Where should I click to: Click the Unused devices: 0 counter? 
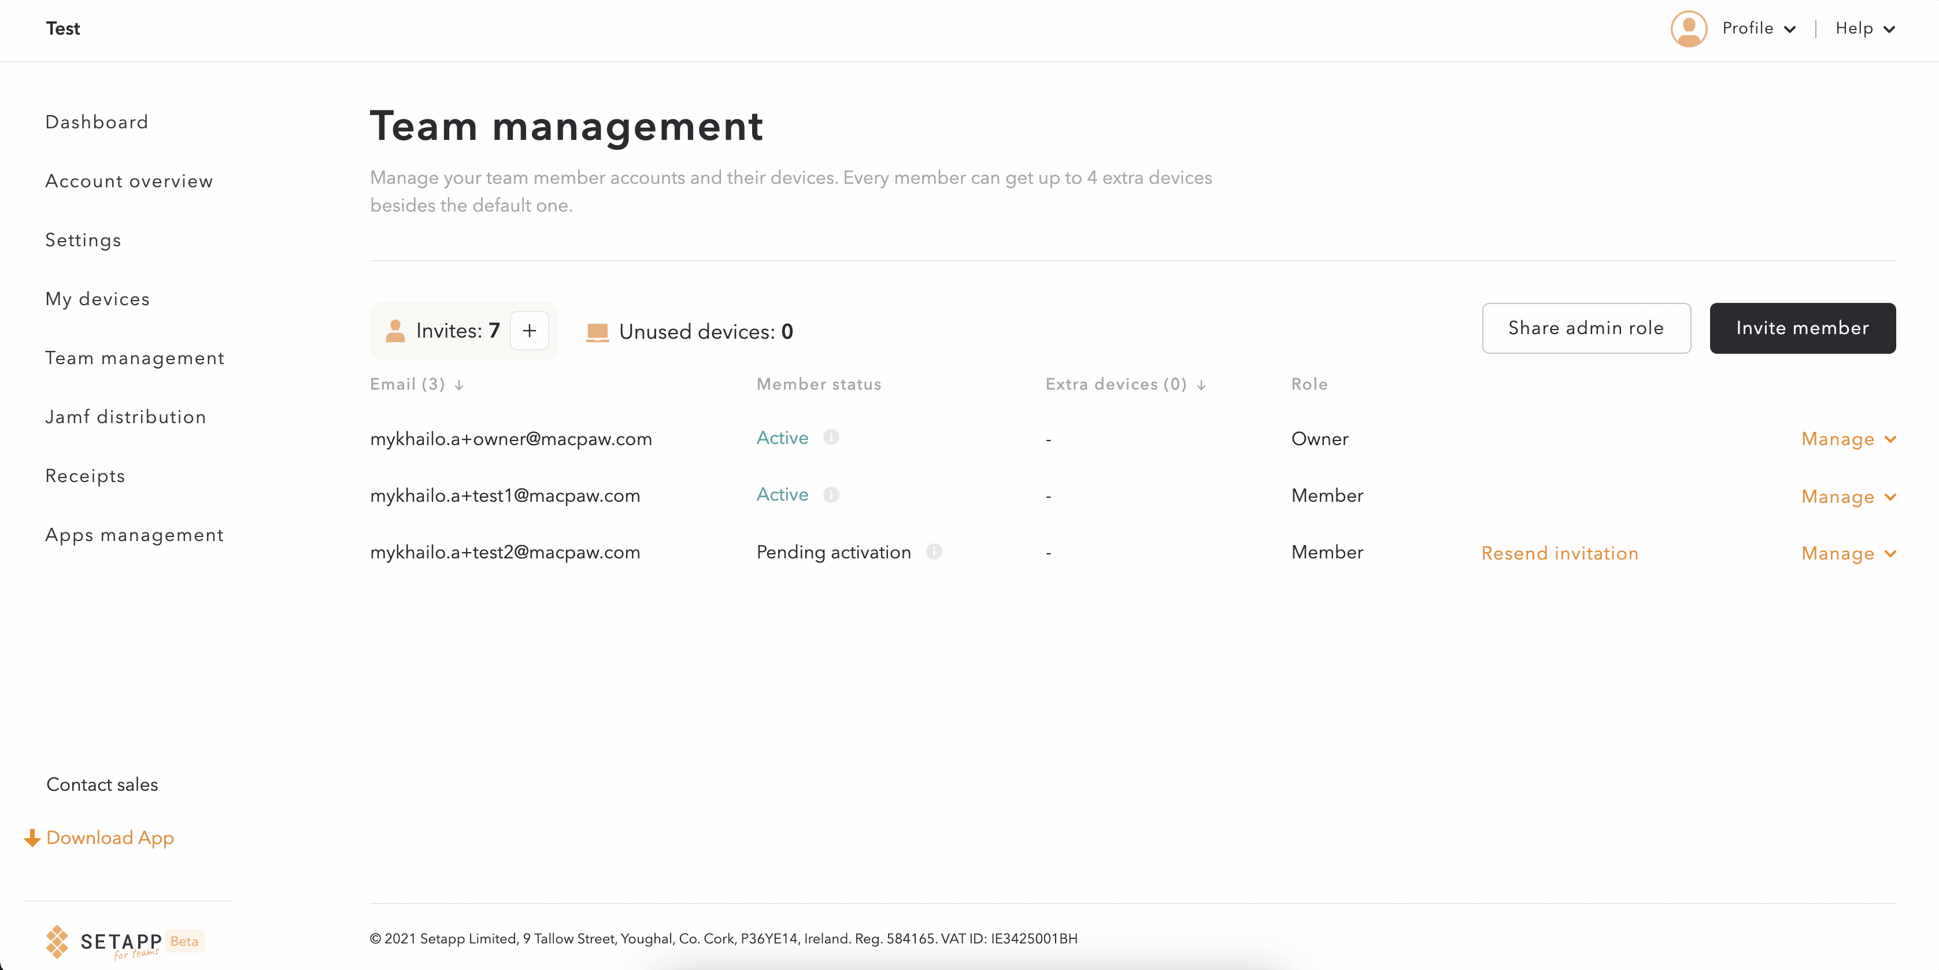tap(706, 332)
